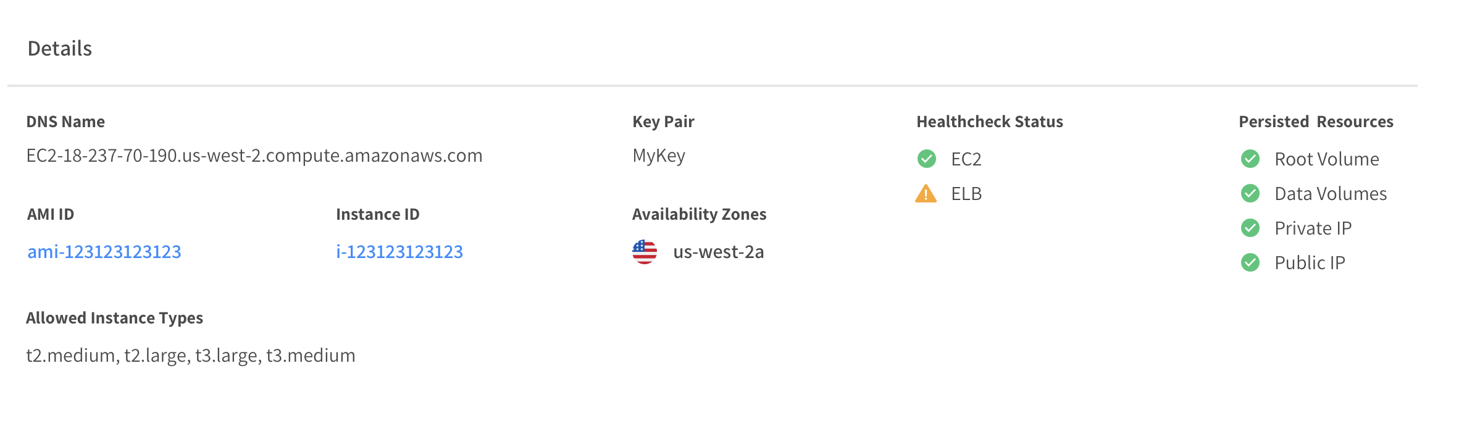Image resolution: width=1472 pixels, height=421 pixels.
Task: Click the Private IP green check icon
Action: pos(1250,228)
